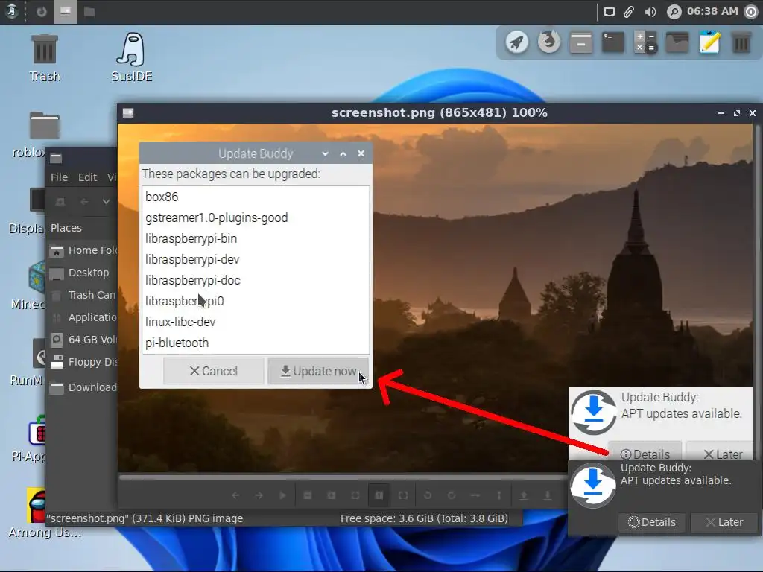763x572 pixels.
Task: Select the file manager taskbar entry
Action: [89, 12]
